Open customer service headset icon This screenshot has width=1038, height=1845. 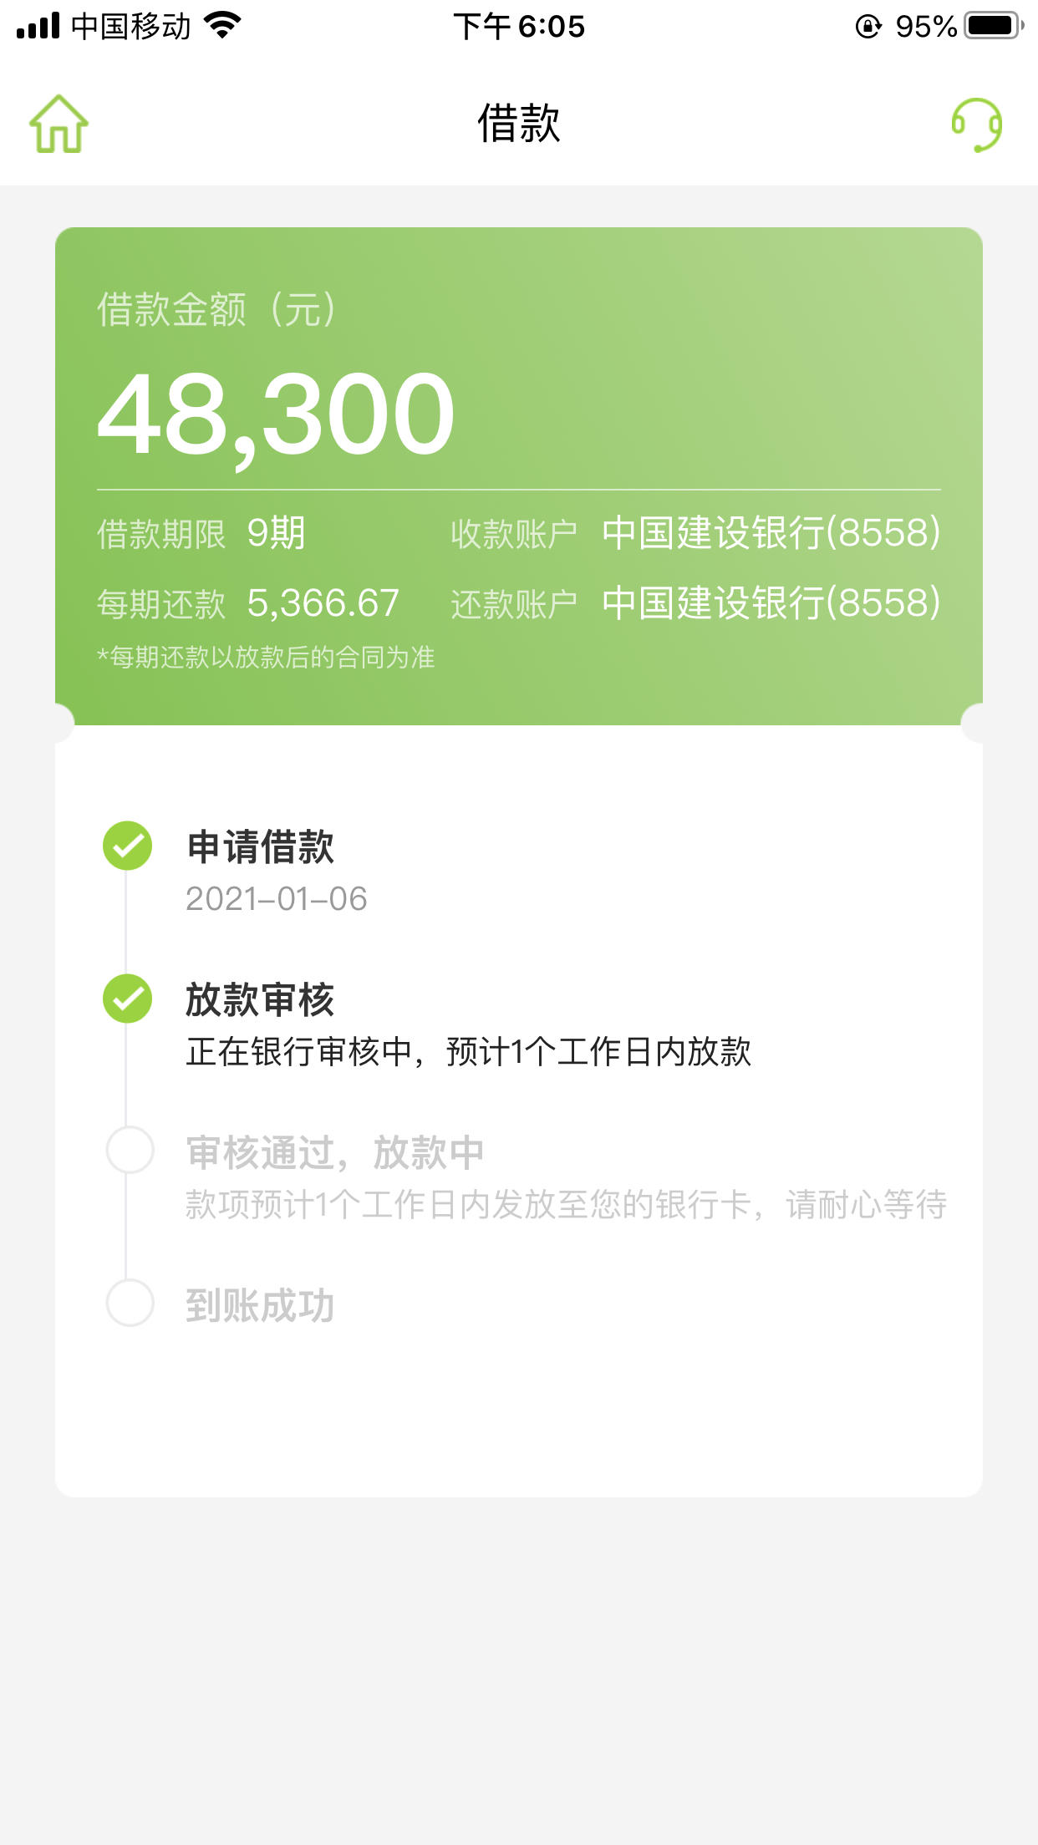pos(977,125)
